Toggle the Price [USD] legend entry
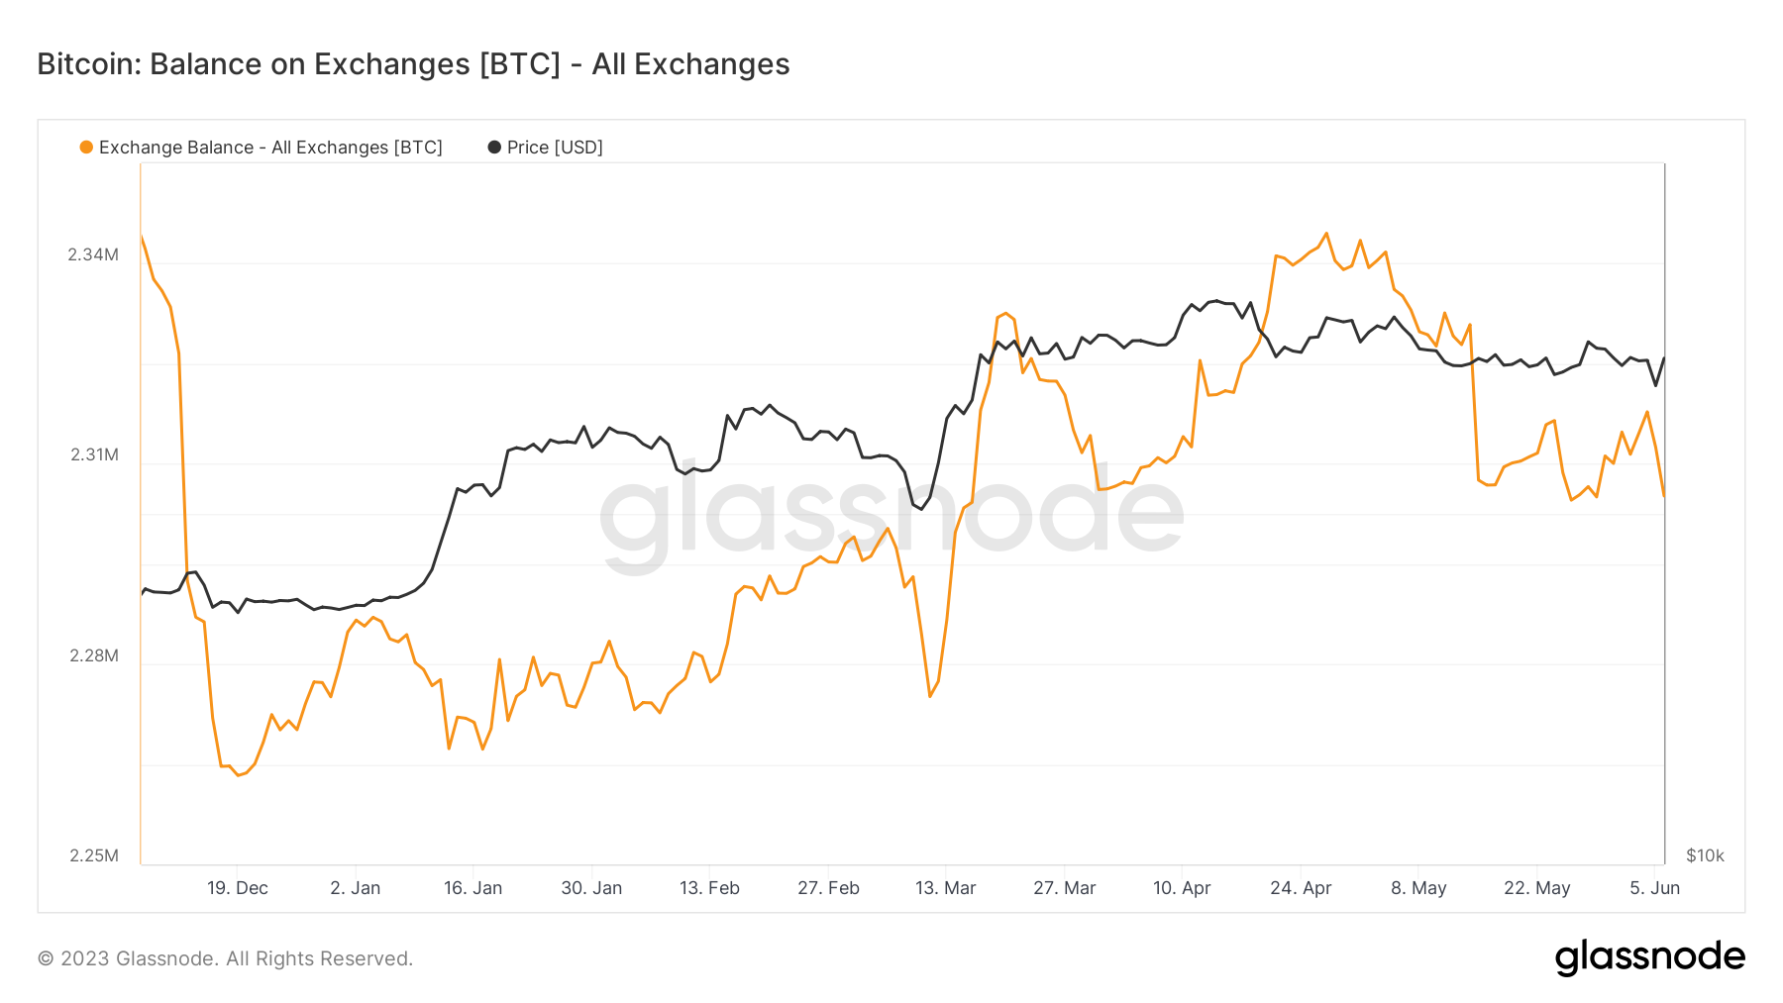Viewport: 1783px width, 1003px height. pos(555,148)
